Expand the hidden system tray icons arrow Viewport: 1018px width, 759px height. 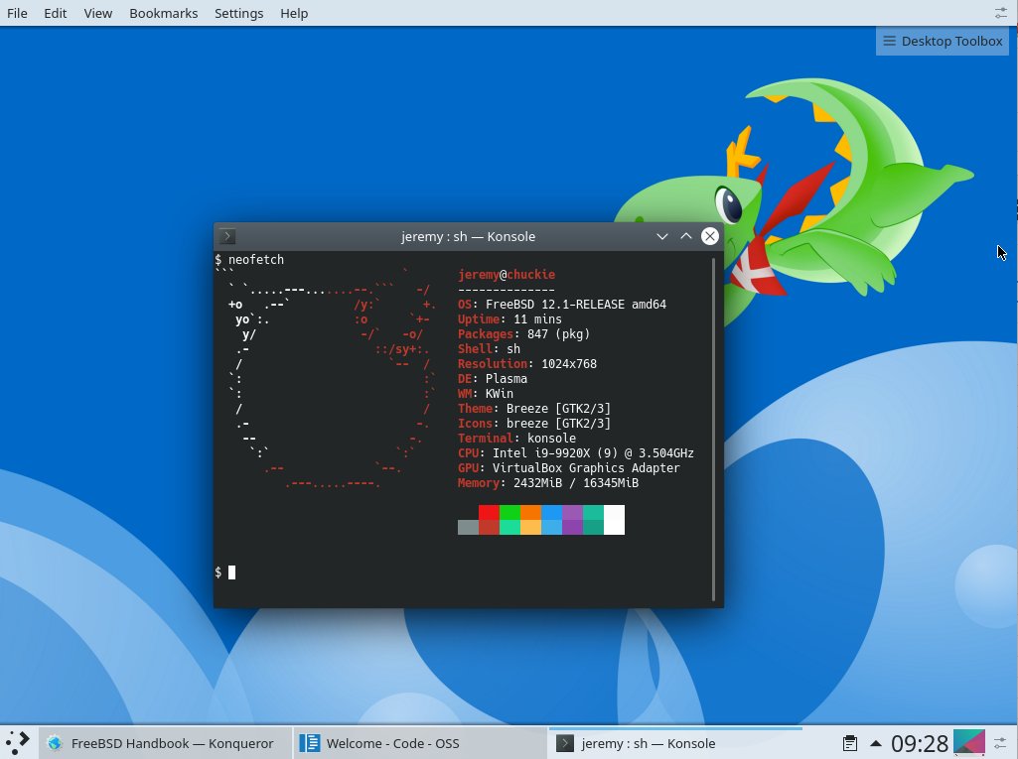point(876,743)
